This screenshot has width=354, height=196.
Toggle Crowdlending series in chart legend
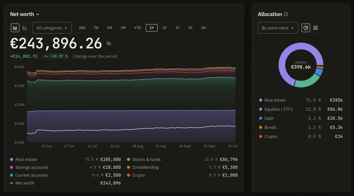182,167
